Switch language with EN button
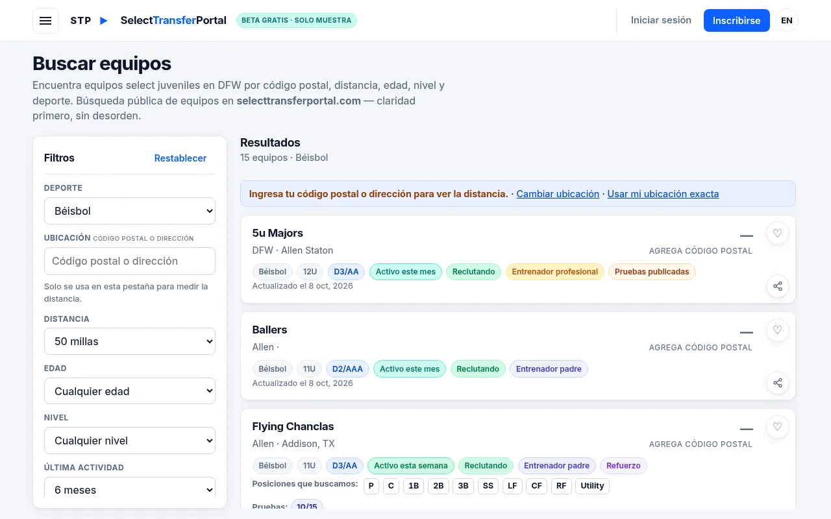This screenshot has height=519, width=831. pos(787,21)
